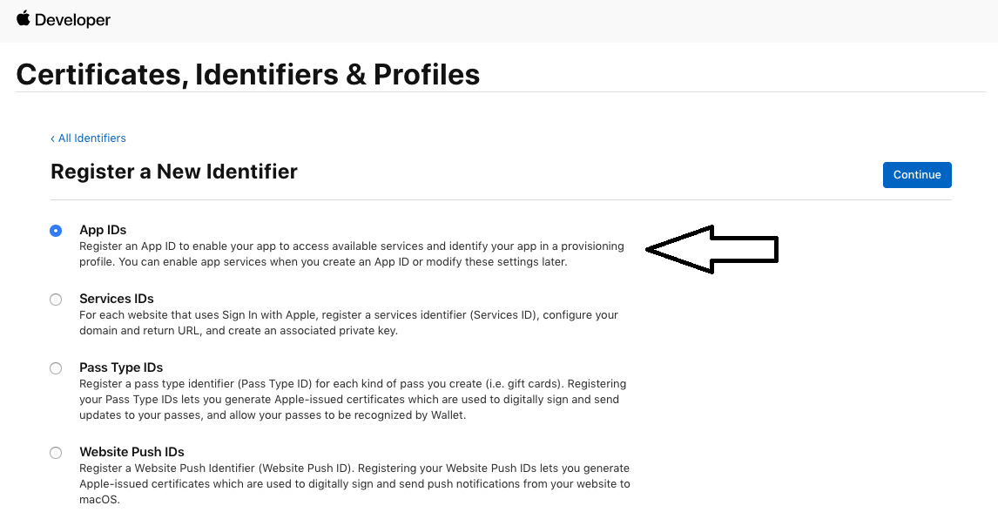Pick the Website Push IDs radio button

pos(56,453)
